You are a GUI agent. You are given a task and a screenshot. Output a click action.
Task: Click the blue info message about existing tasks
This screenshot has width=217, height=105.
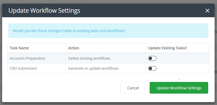108,30
